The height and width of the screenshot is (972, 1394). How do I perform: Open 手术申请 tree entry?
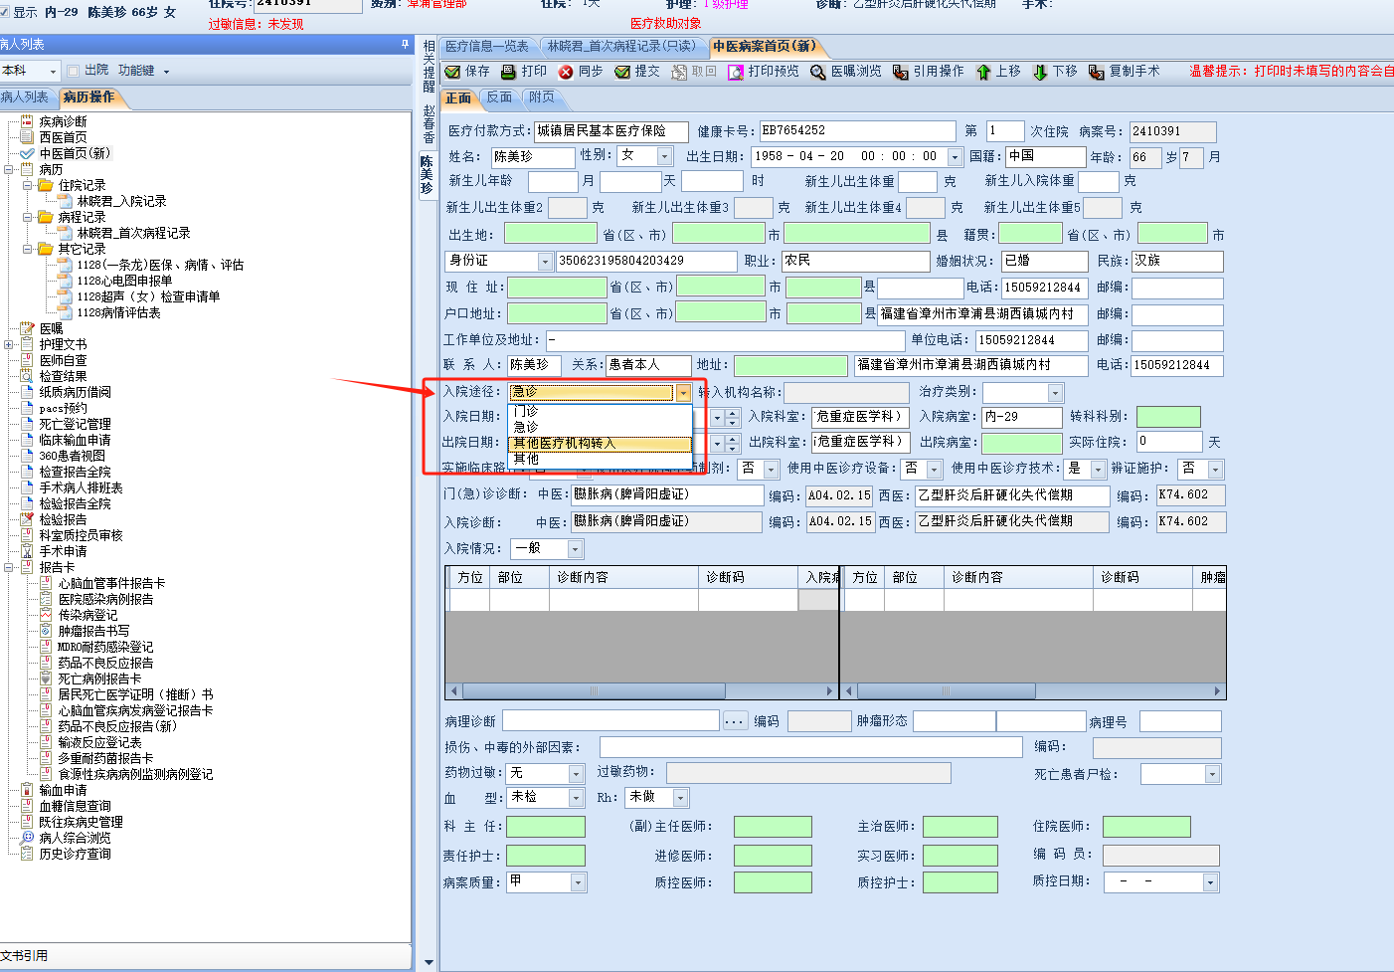(63, 551)
